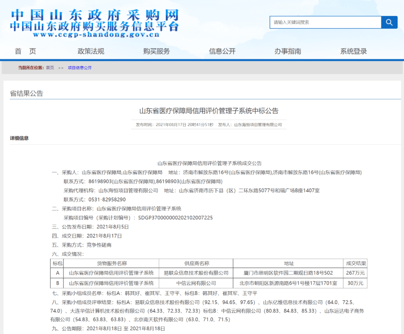Click the 首页 breadcrumb link

(50, 68)
